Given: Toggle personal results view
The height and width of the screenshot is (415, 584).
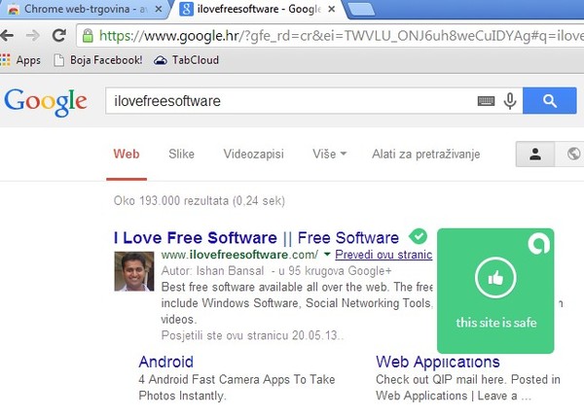Looking at the screenshot, I should coord(535,155).
